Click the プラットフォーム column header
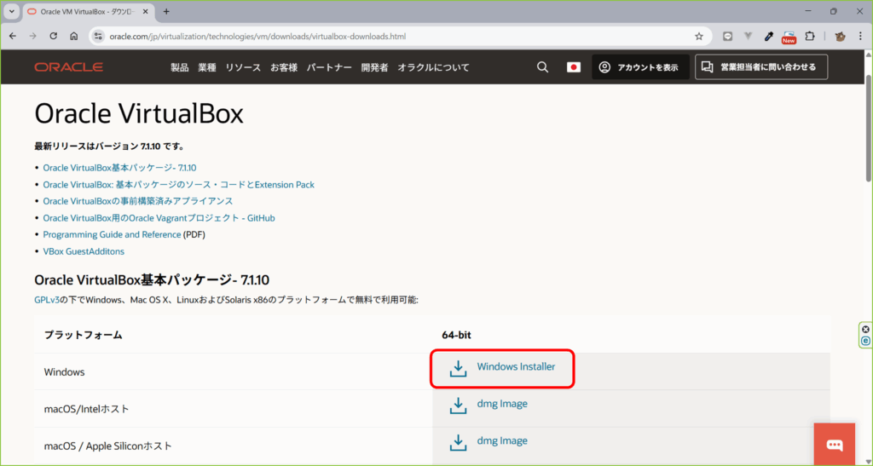 point(83,336)
